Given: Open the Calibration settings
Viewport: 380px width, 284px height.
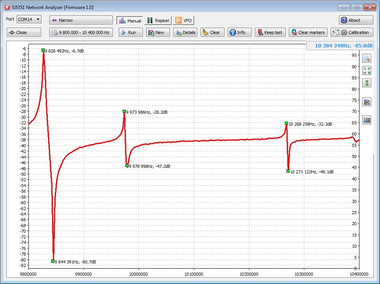Looking at the screenshot, I should coord(355,32).
